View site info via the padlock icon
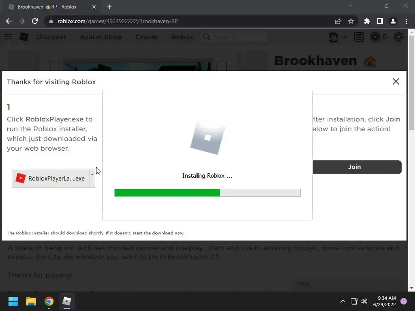This screenshot has height=311, width=415. 51,21
